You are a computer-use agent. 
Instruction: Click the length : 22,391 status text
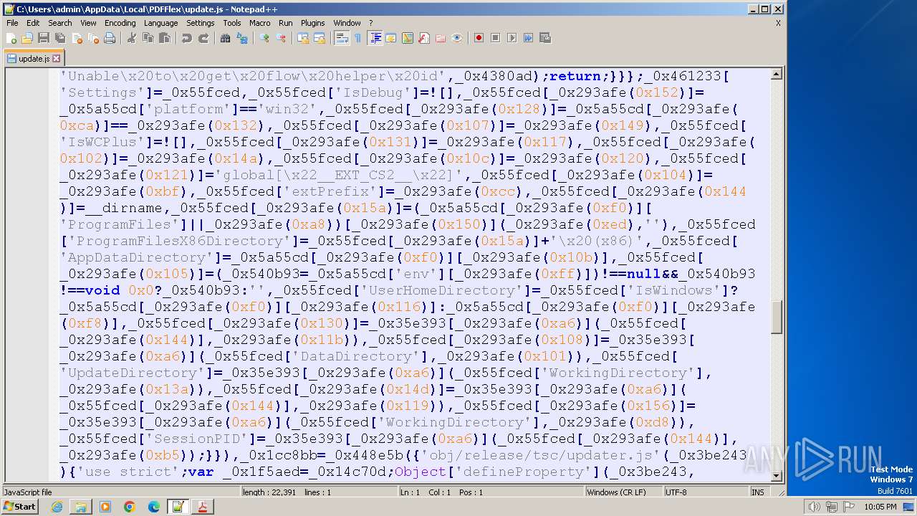point(269,492)
